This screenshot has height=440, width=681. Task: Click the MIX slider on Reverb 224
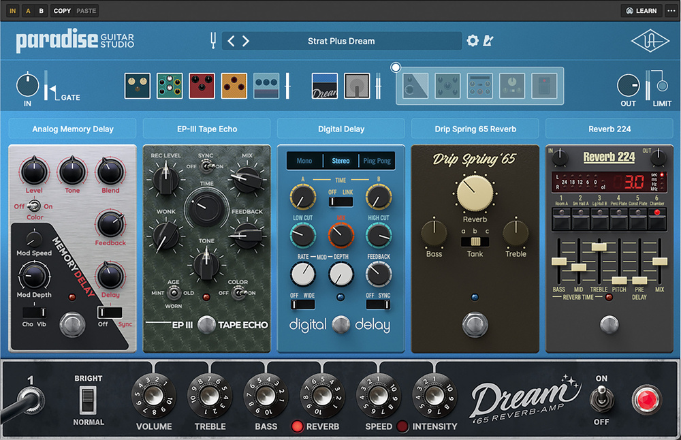(x=659, y=262)
